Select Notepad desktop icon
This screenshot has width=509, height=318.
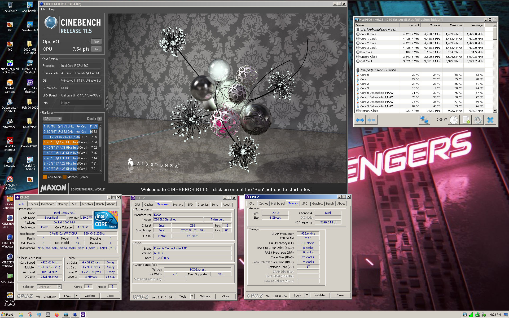point(10,162)
